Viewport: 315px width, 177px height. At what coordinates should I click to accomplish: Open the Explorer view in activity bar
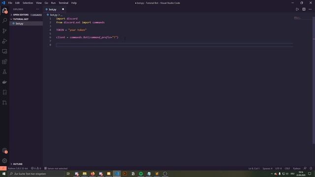pos(4,10)
